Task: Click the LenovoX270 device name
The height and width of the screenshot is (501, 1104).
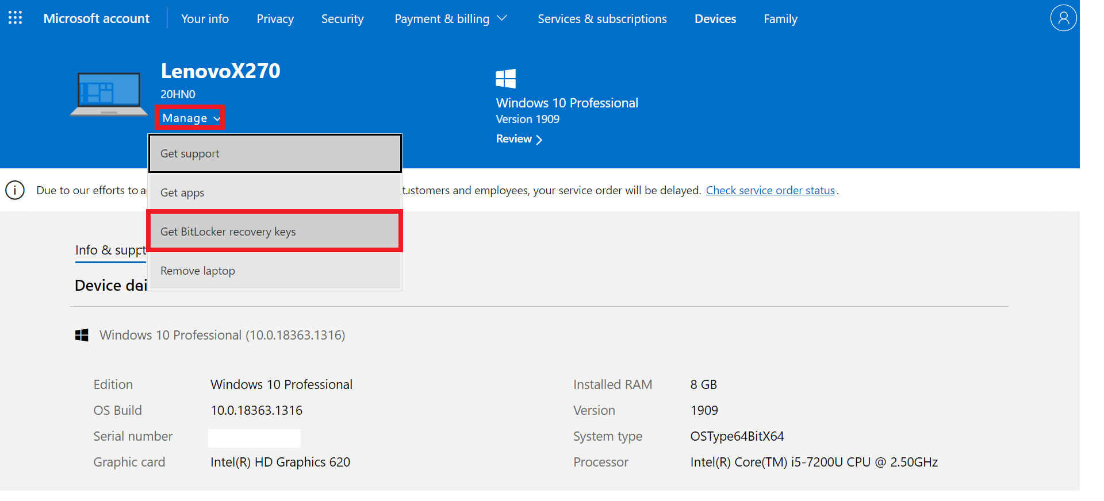Action: [220, 71]
